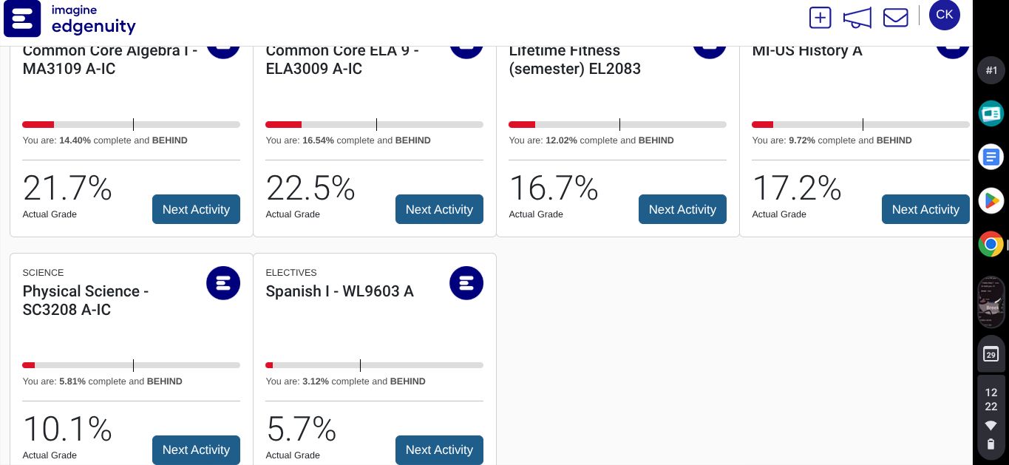Click the Physical Science course icon
This screenshot has width=1009, height=465.
pyautogui.click(x=223, y=283)
